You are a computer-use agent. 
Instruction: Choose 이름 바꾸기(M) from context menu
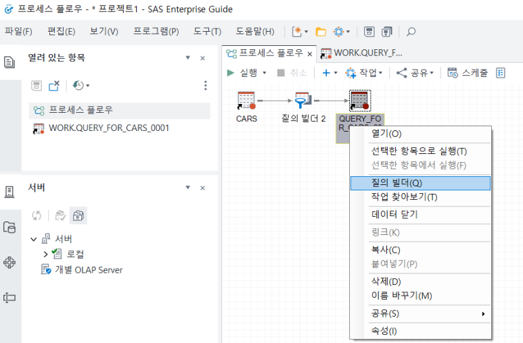click(x=420, y=296)
